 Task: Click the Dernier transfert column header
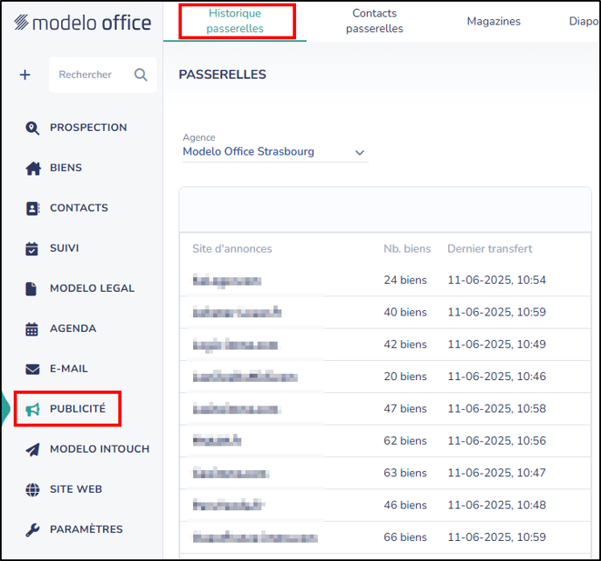490,248
